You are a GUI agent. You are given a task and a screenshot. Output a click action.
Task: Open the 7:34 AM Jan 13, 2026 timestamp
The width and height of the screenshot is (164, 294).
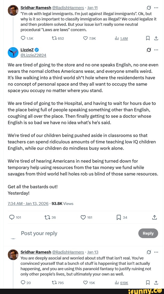28,203
